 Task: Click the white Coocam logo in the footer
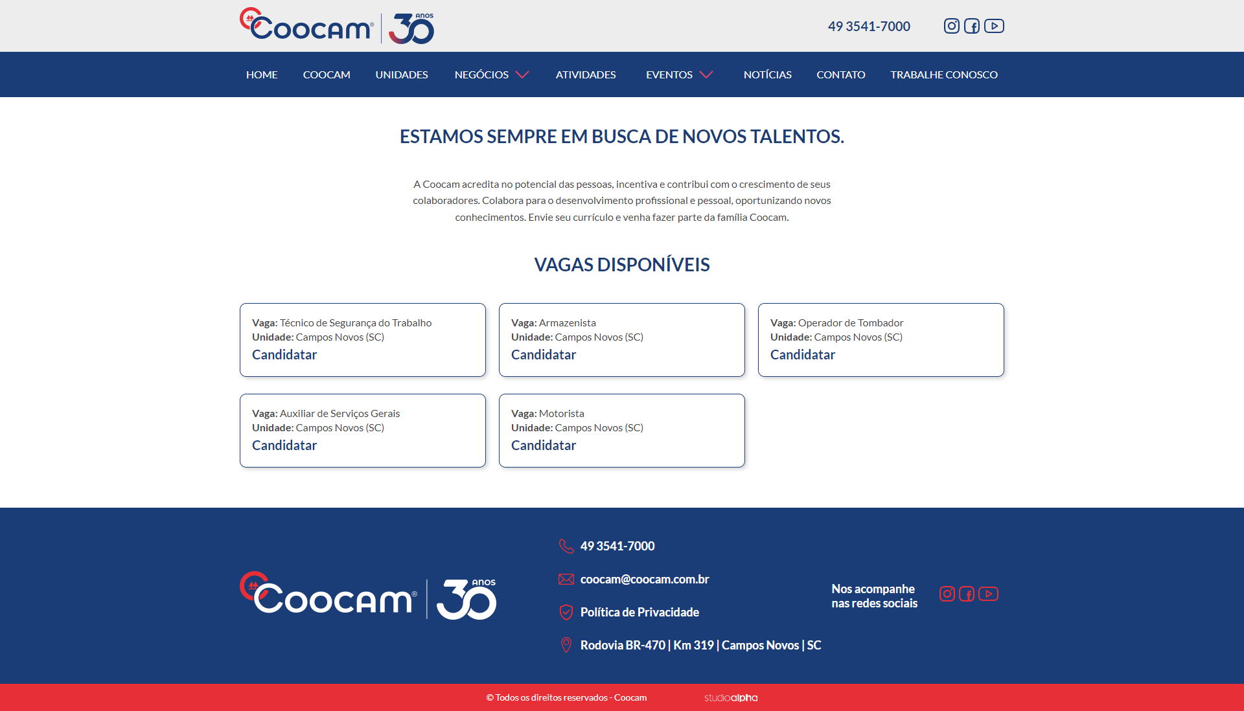click(x=367, y=596)
